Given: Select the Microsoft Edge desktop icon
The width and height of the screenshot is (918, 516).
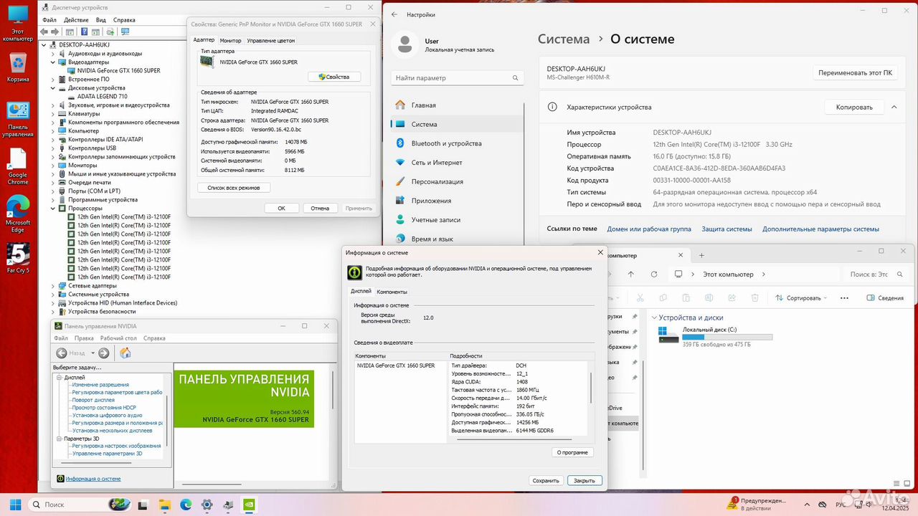Looking at the screenshot, I should 17,214.
